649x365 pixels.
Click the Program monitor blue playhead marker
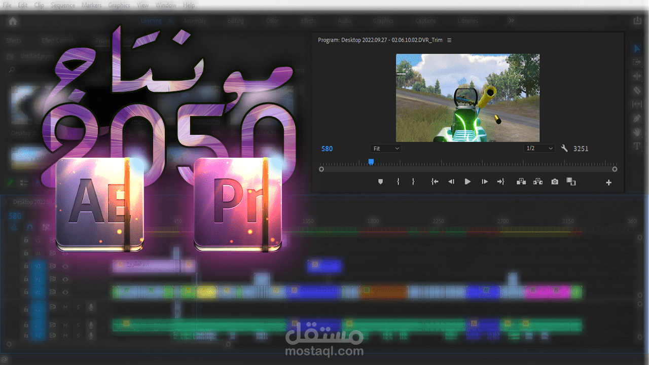click(371, 162)
